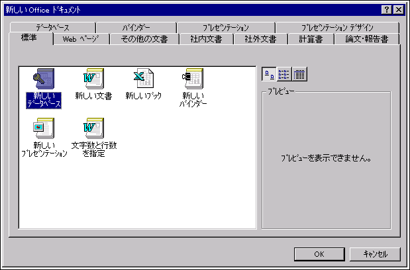410x270 pixels.
Task: Switch to the 社内文書 tab
Action: point(206,39)
